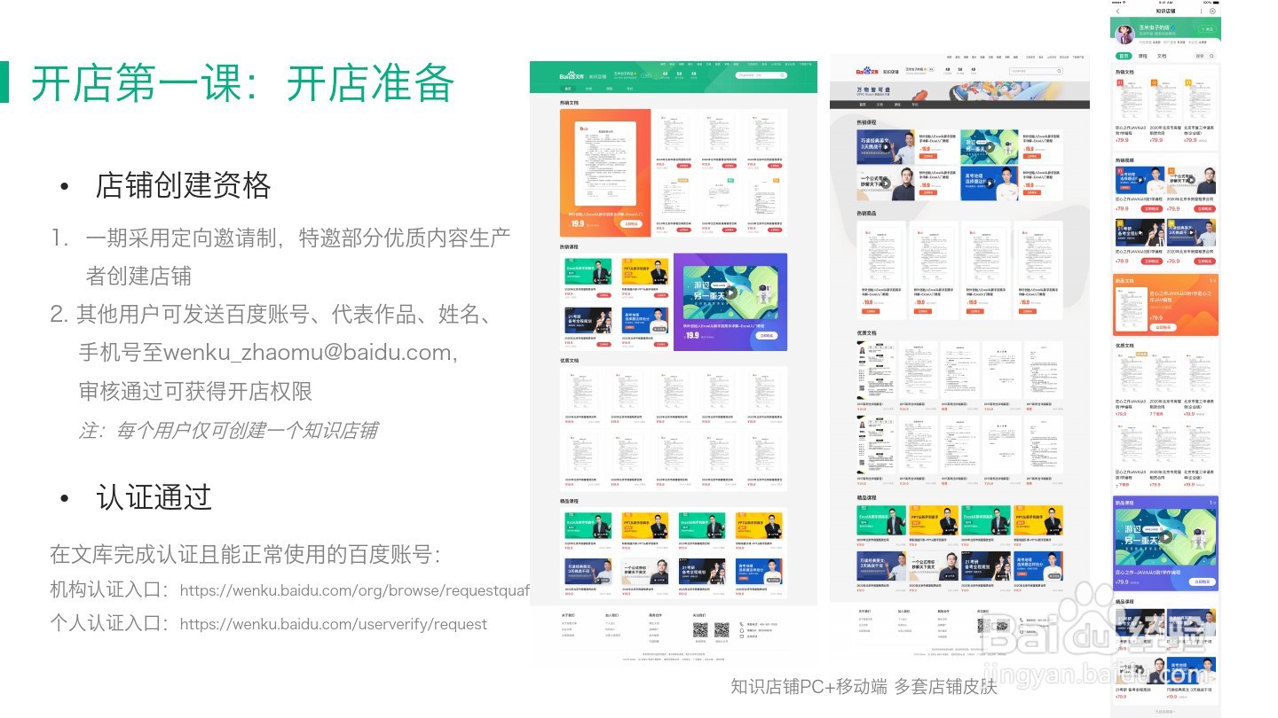Tap the store avatar in the mobile preview
Viewport: 1278px width, 718px height.
tap(1125, 35)
